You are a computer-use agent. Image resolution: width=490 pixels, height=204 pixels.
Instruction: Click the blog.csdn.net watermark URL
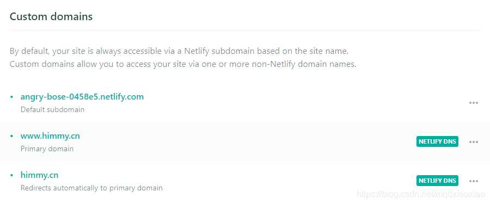pos(421,195)
